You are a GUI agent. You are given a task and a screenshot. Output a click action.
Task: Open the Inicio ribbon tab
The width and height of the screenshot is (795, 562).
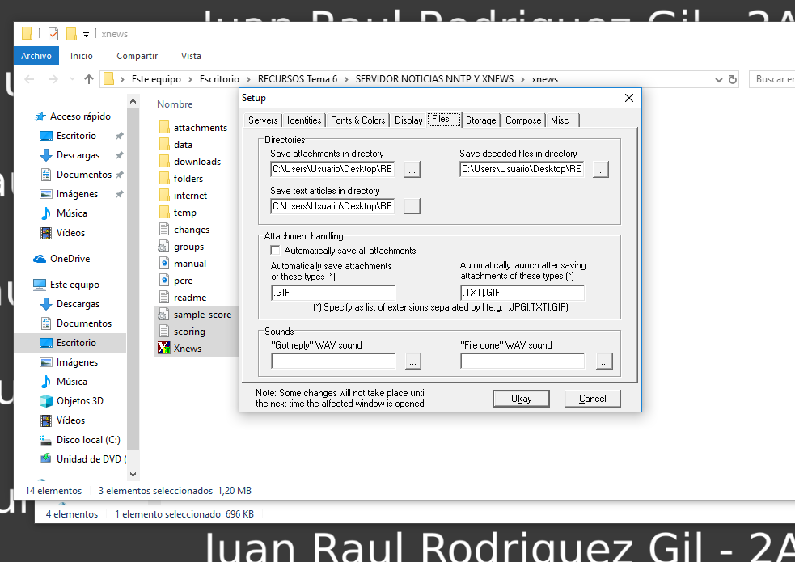tap(82, 56)
